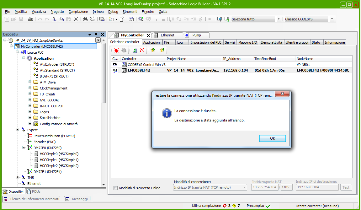Click the yellow warning count icon in status bar
Image resolution: width=361 pixels, height=210 pixels.
click(234, 206)
